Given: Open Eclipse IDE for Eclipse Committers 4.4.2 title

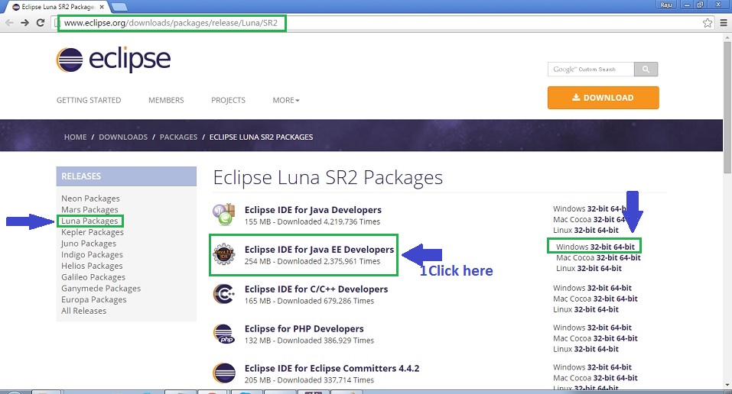Looking at the screenshot, I should point(332,368).
